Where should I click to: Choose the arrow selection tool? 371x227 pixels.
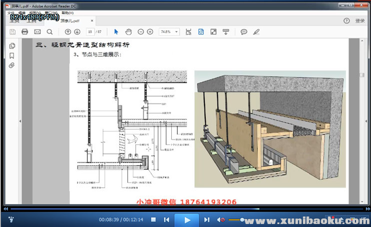(x=117, y=31)
